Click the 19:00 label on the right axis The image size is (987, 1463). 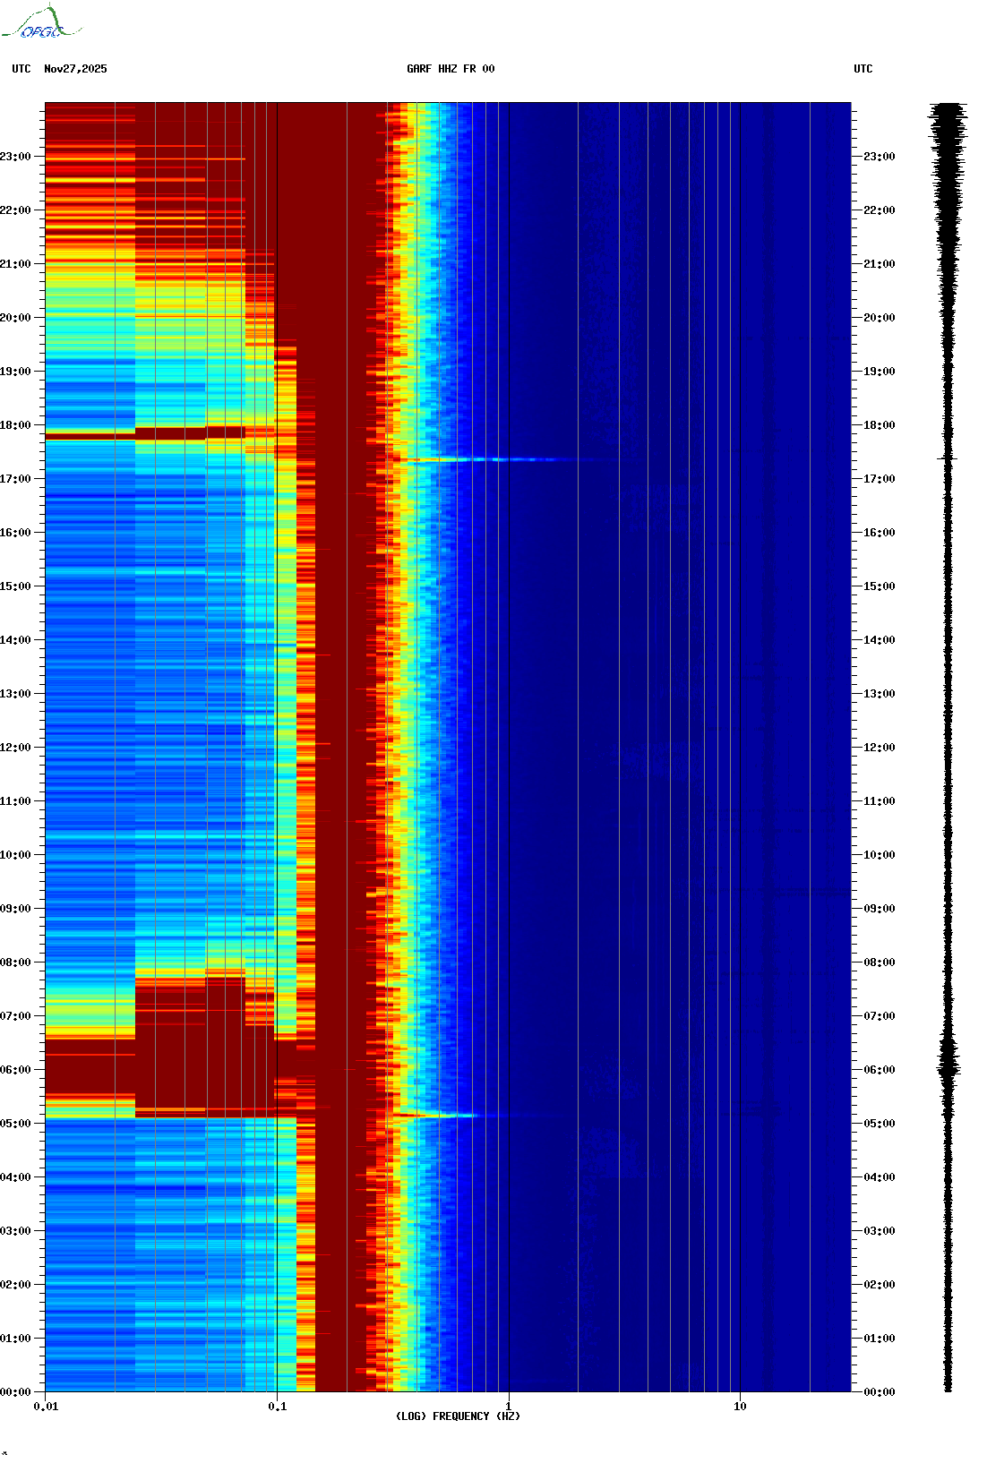(x=880, y=372)
